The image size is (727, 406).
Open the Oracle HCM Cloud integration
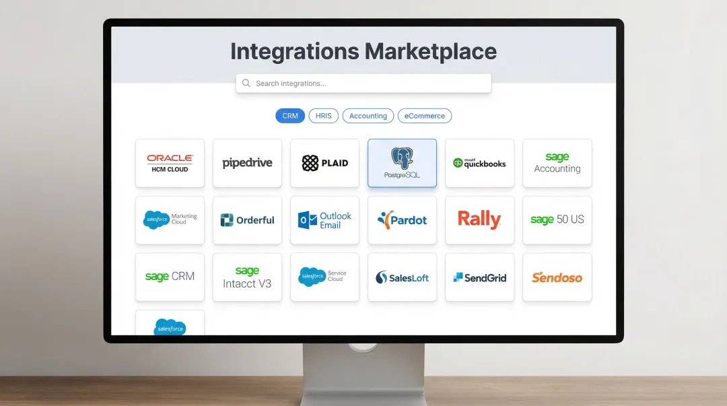[170, 163]
